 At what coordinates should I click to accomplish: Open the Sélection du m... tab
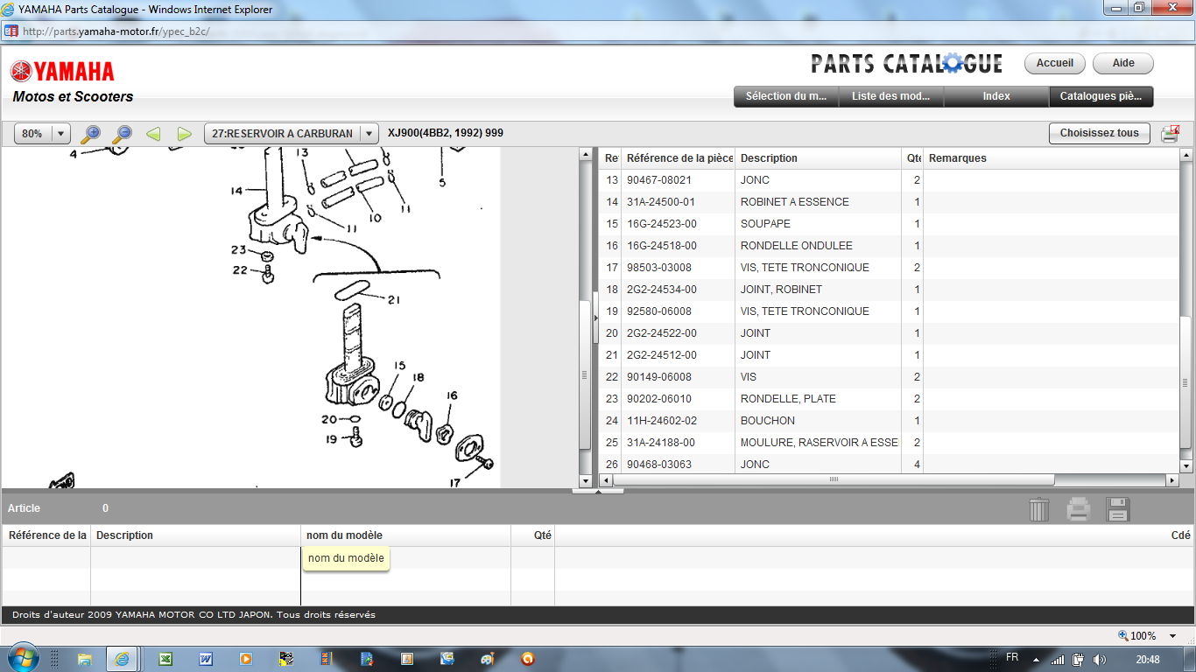tap(786, 96)
